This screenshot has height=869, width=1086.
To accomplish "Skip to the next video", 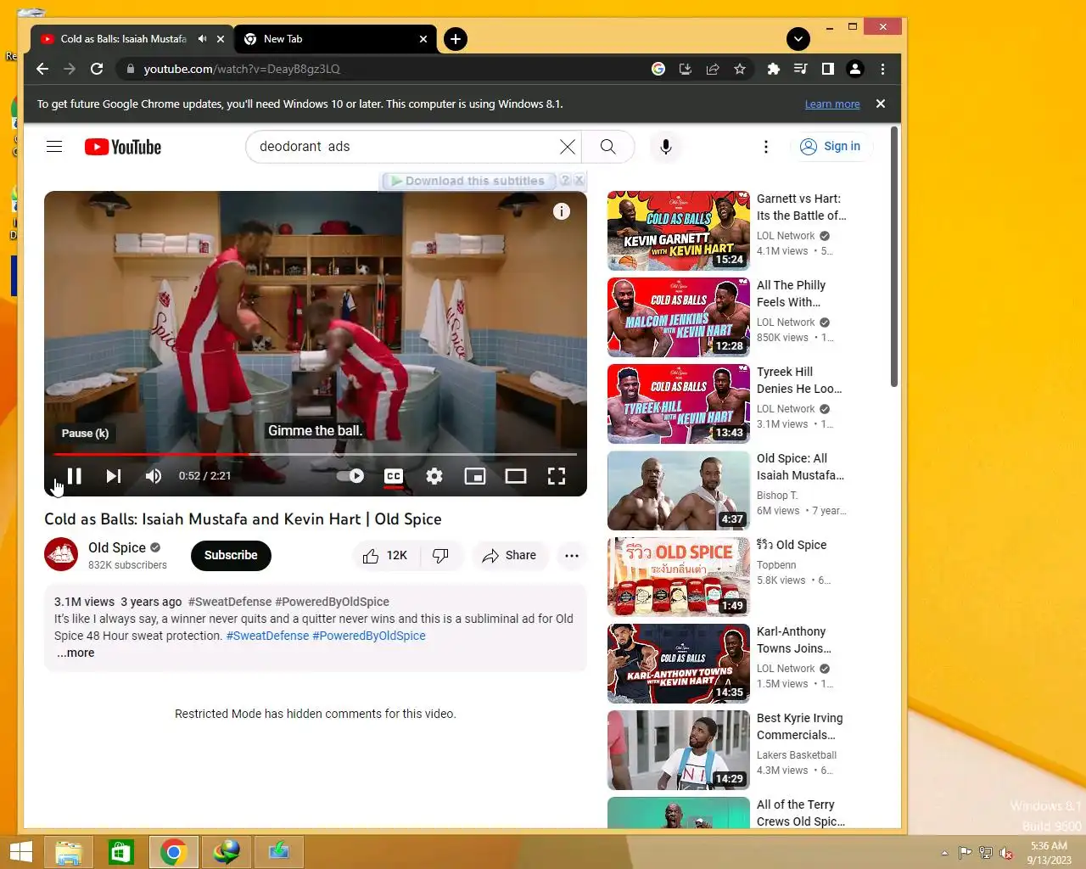I will 114,476.
